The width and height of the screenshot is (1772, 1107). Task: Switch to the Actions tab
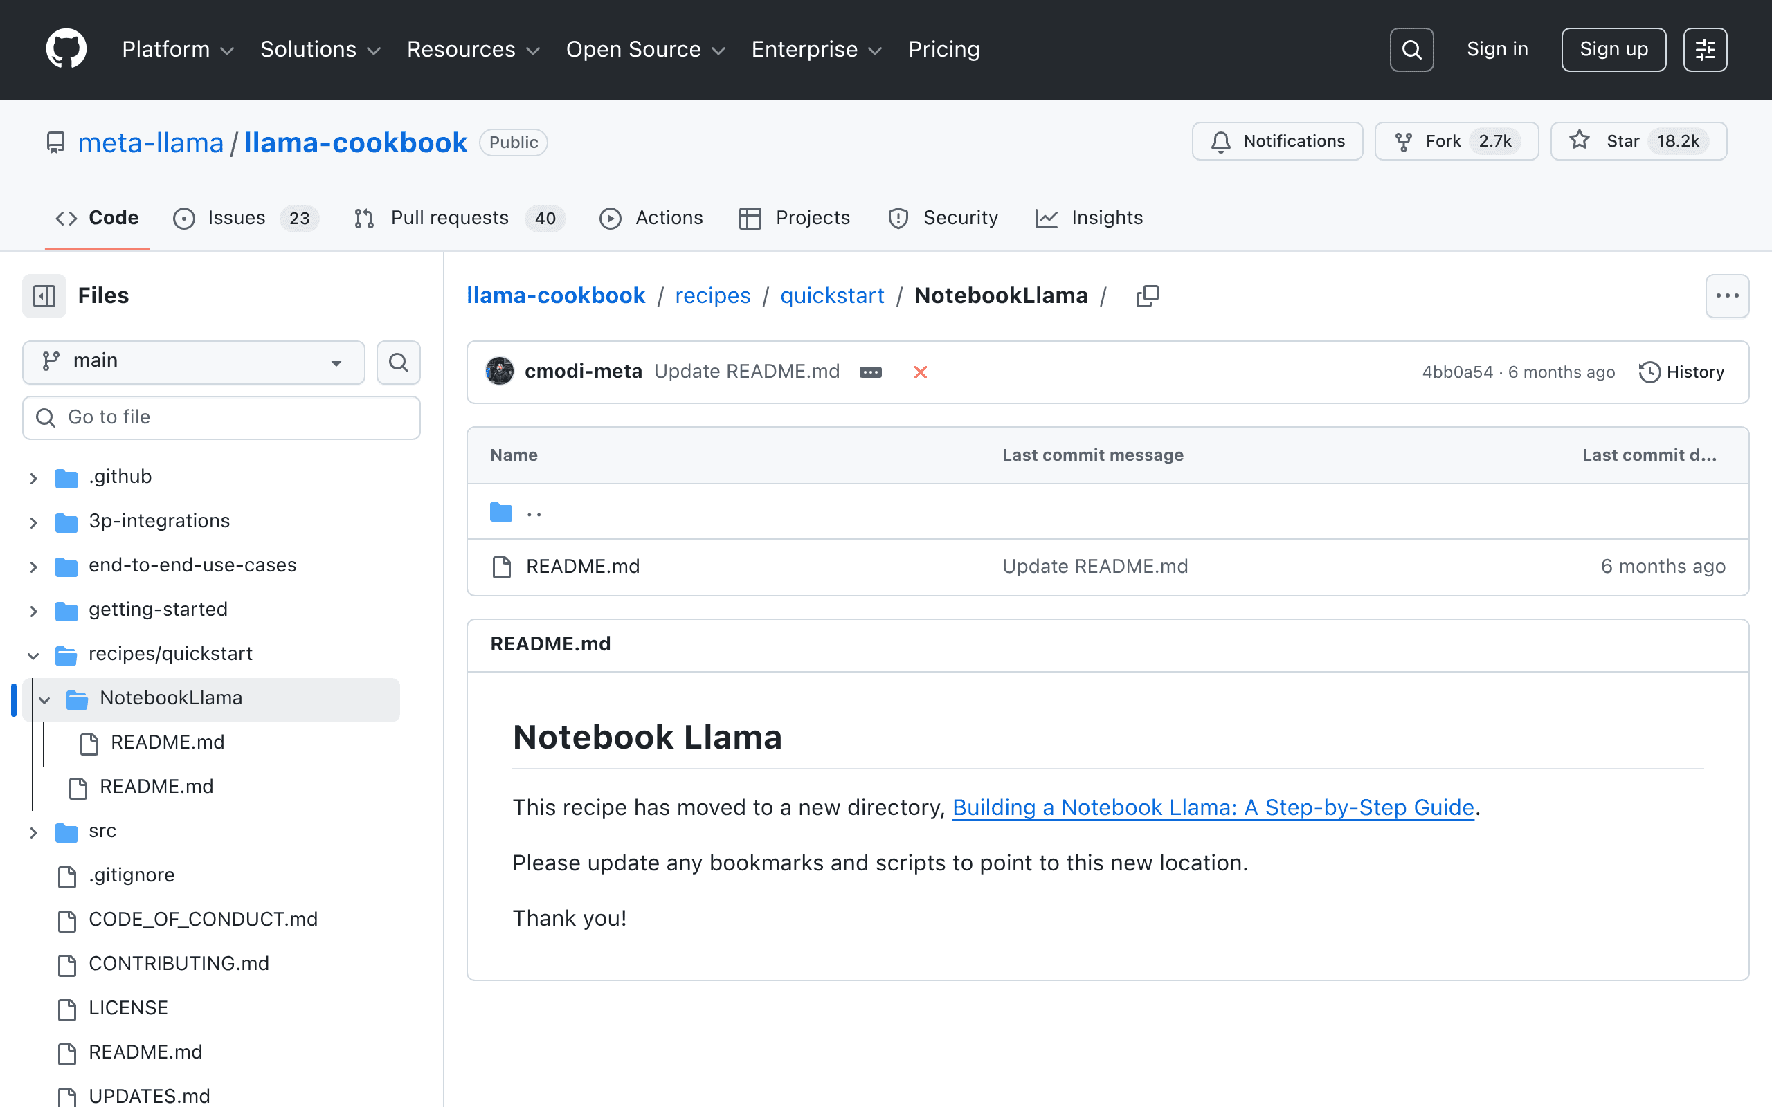click(x=651, y=218)
